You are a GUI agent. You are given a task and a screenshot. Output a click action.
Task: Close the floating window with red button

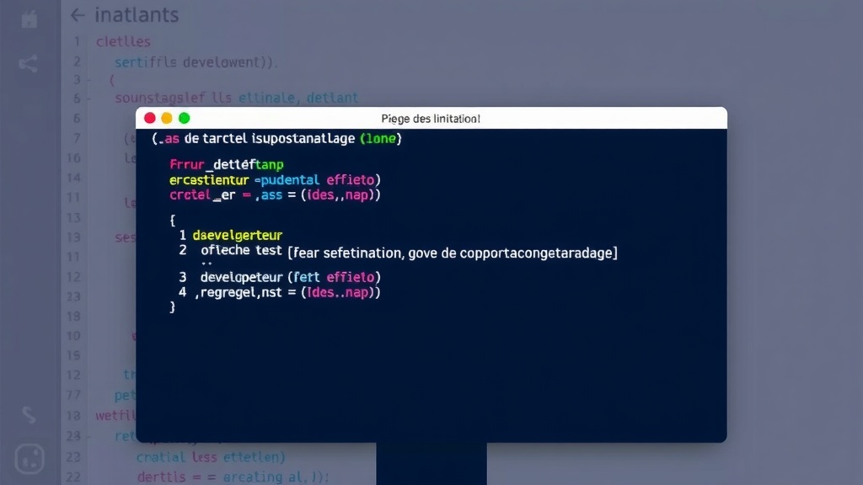(150, 119)
